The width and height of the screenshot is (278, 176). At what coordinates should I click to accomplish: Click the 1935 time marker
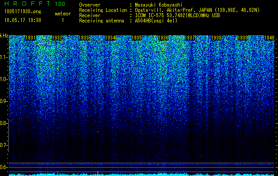[x=137, y=38]
